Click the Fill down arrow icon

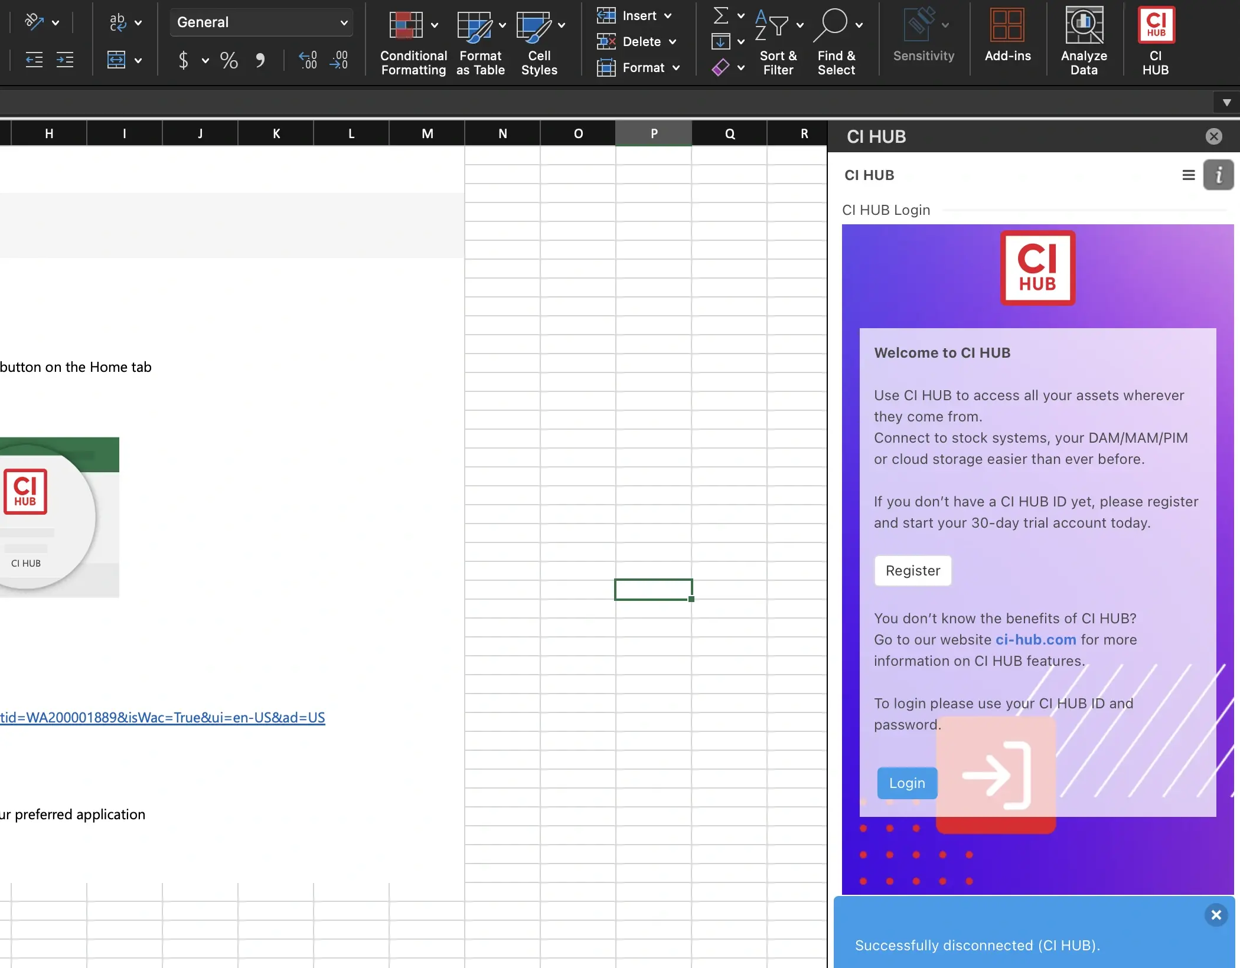pos(720,41)
